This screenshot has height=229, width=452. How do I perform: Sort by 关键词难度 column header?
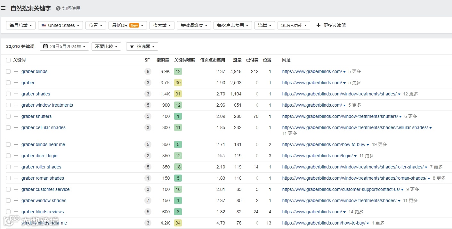pos(185,60)
